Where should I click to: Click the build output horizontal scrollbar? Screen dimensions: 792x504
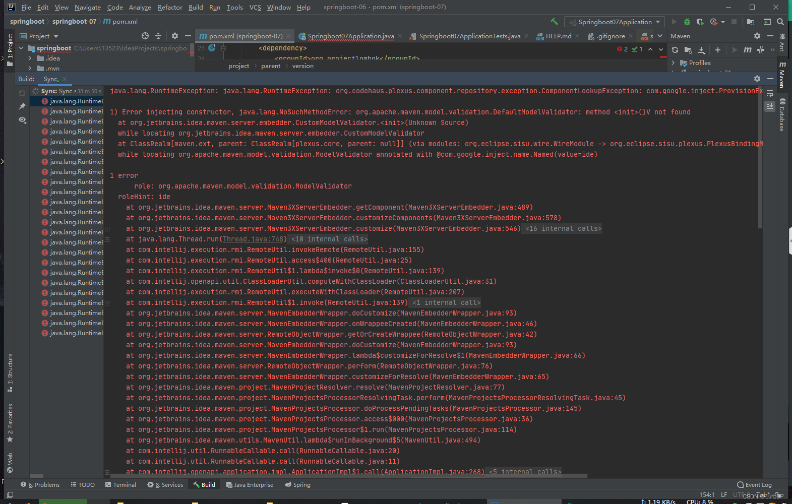(349, 475)
